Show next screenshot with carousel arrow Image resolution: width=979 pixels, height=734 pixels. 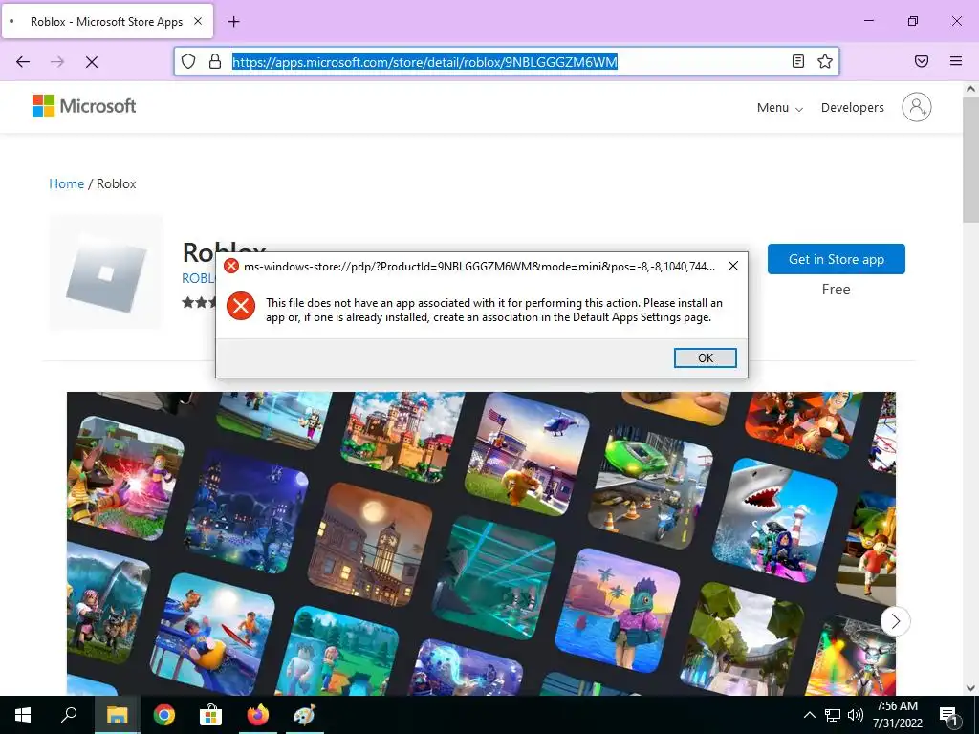[x=895, y=621]
